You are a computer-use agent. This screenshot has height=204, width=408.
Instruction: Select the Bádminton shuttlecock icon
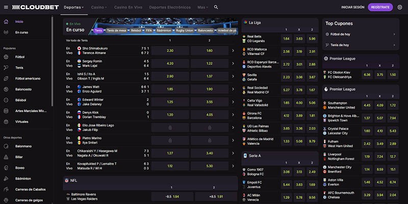pyautogui.click(x=6, y=179)
